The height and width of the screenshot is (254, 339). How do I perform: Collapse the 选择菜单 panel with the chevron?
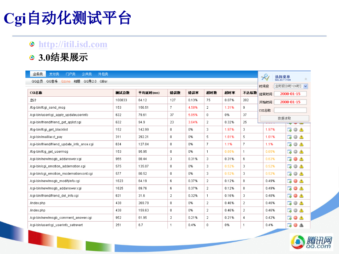(x=306, y=79)
